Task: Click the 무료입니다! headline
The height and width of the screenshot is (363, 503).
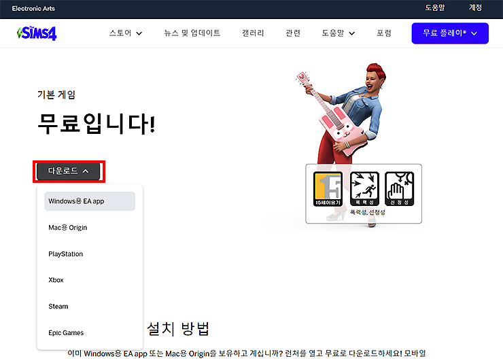Action: coord(97,124)
